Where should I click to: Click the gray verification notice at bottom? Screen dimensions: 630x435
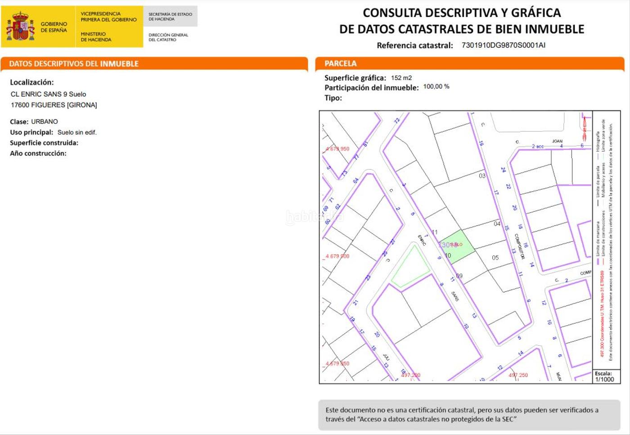(469, 414)
